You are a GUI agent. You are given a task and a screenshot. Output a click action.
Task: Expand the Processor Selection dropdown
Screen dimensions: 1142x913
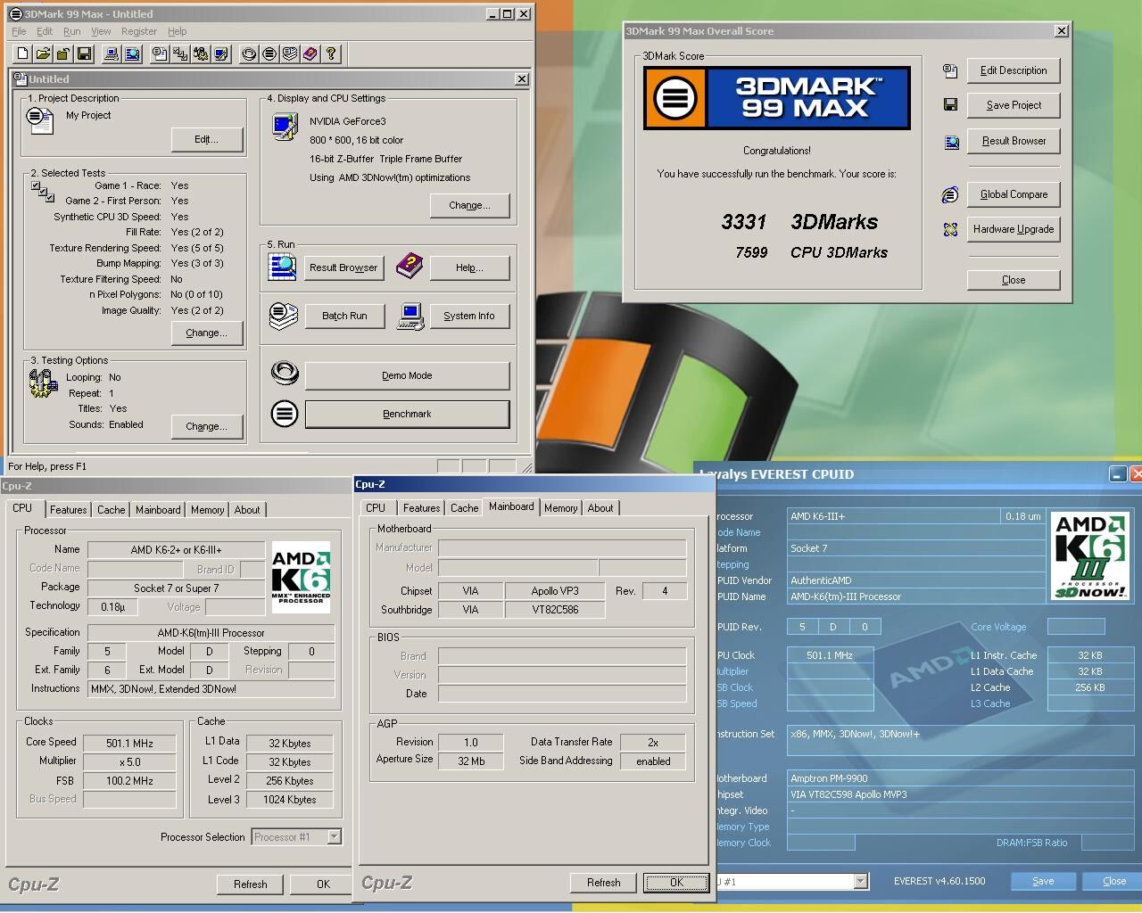click(335, 837)
